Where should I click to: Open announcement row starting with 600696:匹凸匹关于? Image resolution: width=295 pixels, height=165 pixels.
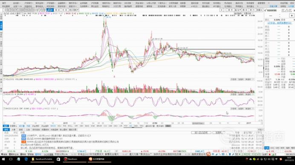tap(73, 142)
